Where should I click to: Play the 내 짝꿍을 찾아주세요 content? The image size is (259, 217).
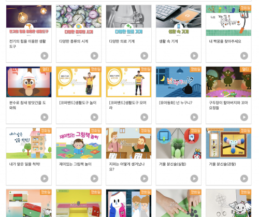[x=244, y=56]
